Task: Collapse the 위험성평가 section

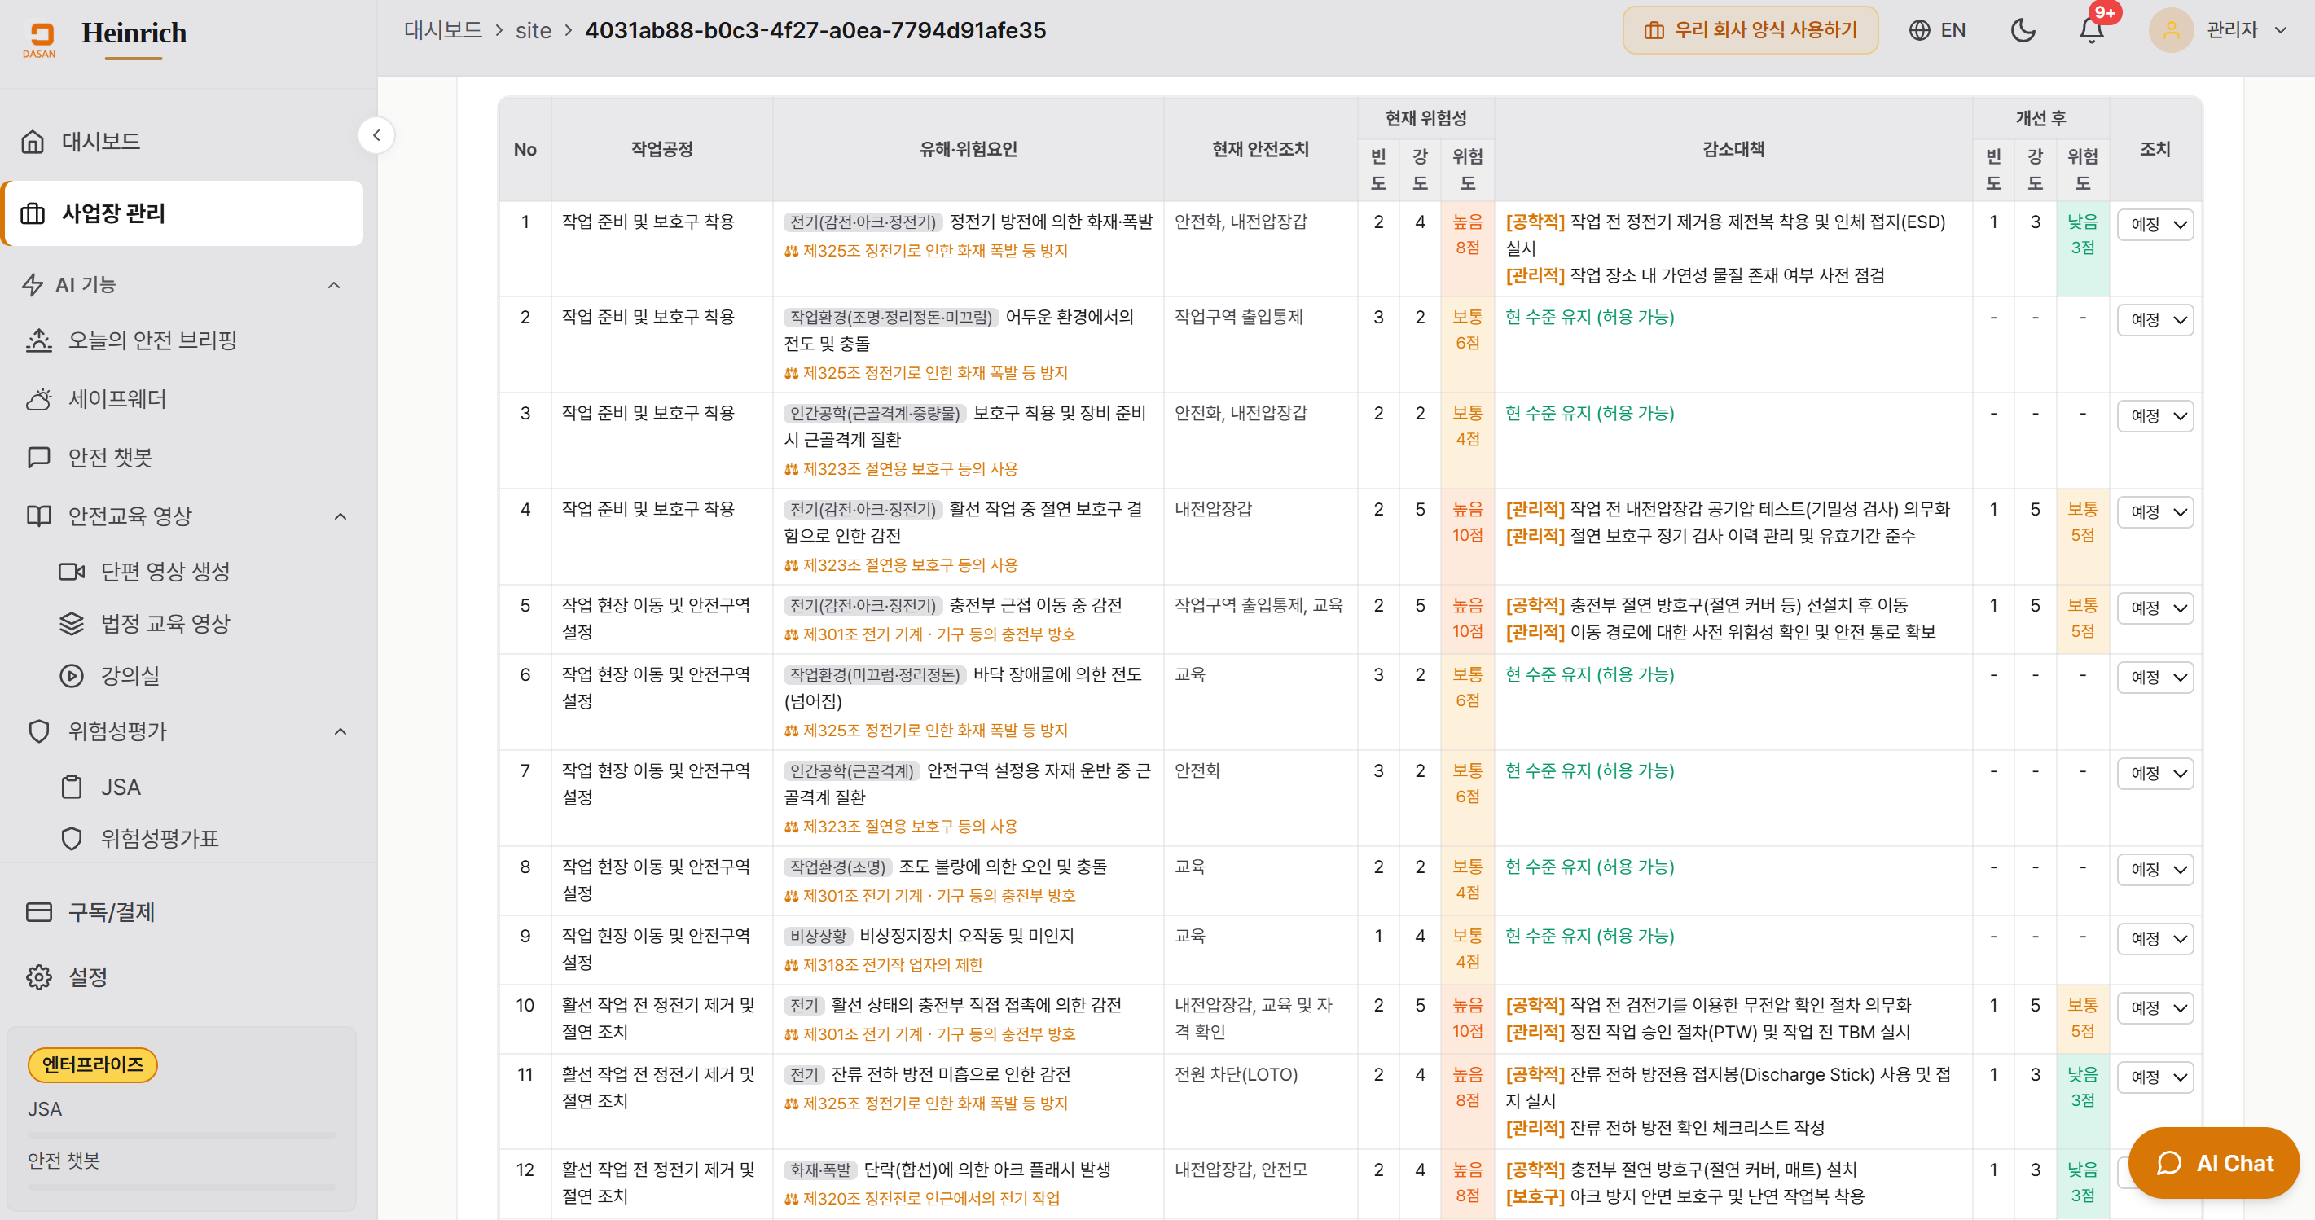Action: pos(340,731)
